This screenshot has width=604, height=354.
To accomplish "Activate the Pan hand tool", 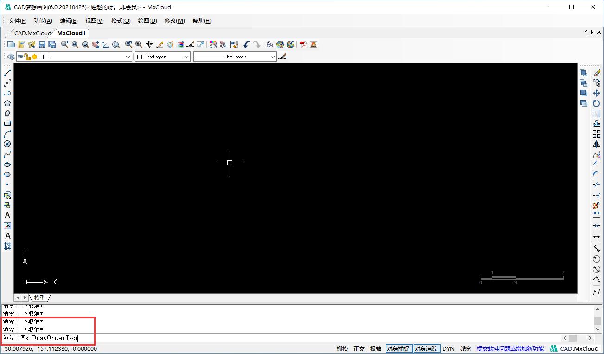I will 96,44.
